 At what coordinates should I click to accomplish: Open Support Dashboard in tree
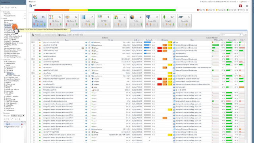[x=13, y=76]
